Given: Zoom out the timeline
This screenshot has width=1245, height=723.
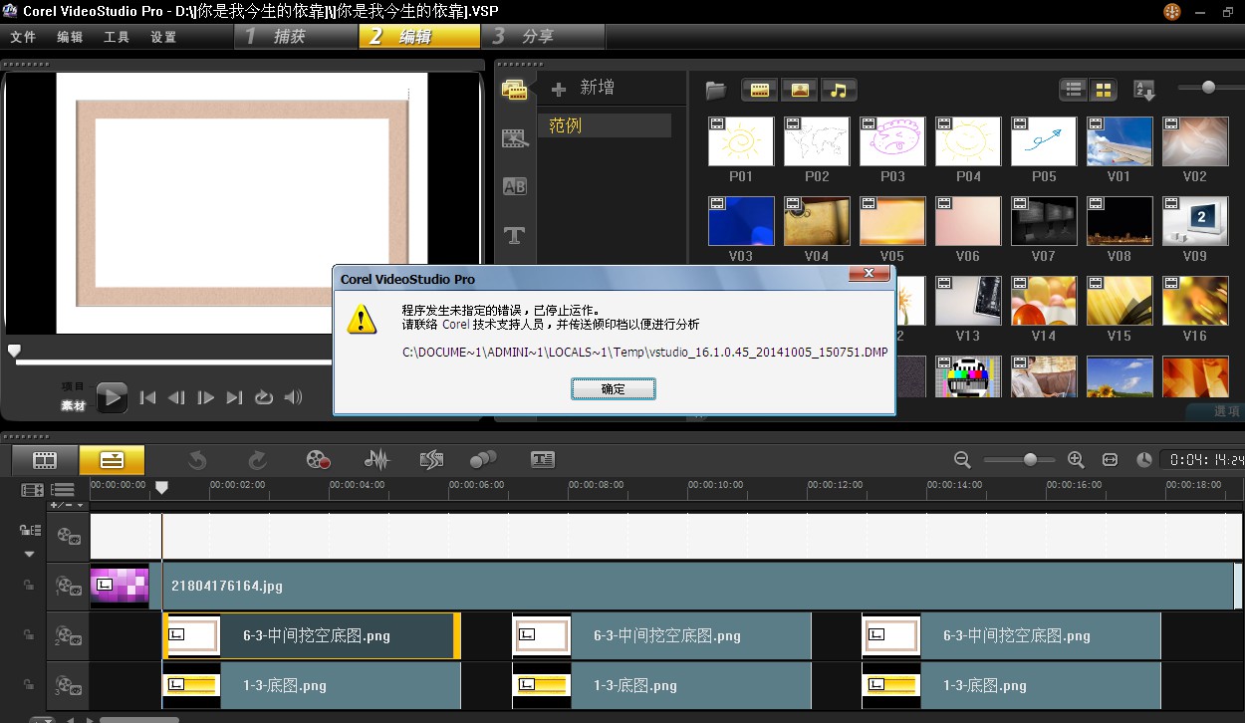Looking at the screenshot, I should tap(962, 460).
